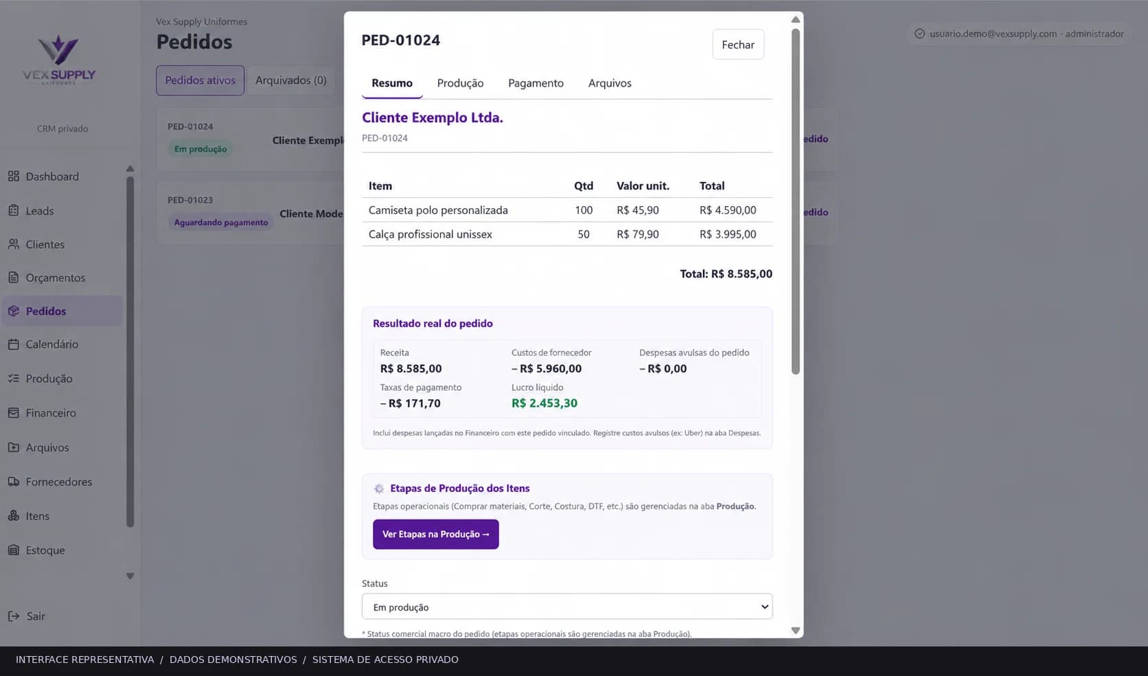Click the Camiseta polo personalizada row

pos(567,210)
